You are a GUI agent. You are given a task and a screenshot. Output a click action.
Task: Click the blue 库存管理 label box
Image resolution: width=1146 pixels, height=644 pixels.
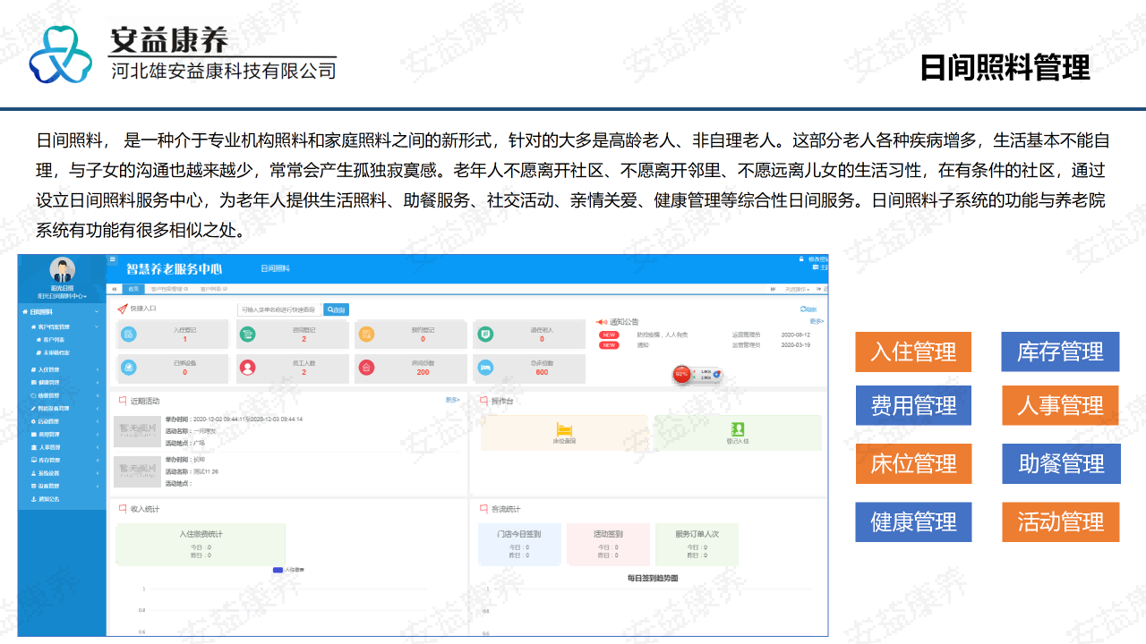(1060, 352)
